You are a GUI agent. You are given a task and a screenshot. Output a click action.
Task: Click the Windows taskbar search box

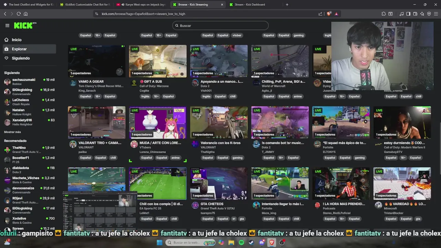coord(191,242)
